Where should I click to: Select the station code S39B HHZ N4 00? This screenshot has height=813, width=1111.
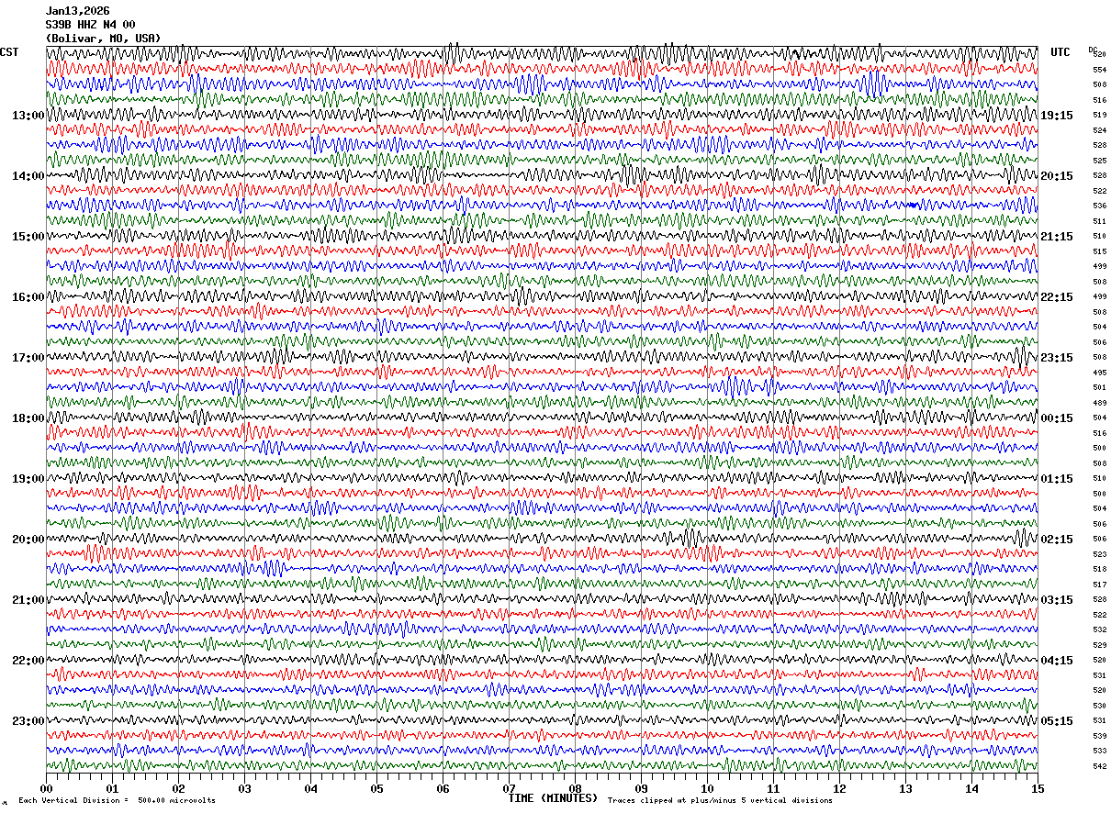[x=90, y=25]
